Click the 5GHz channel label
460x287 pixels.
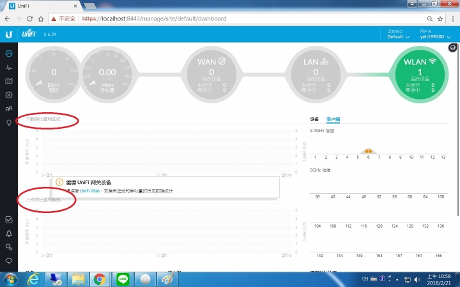point(320,170)
